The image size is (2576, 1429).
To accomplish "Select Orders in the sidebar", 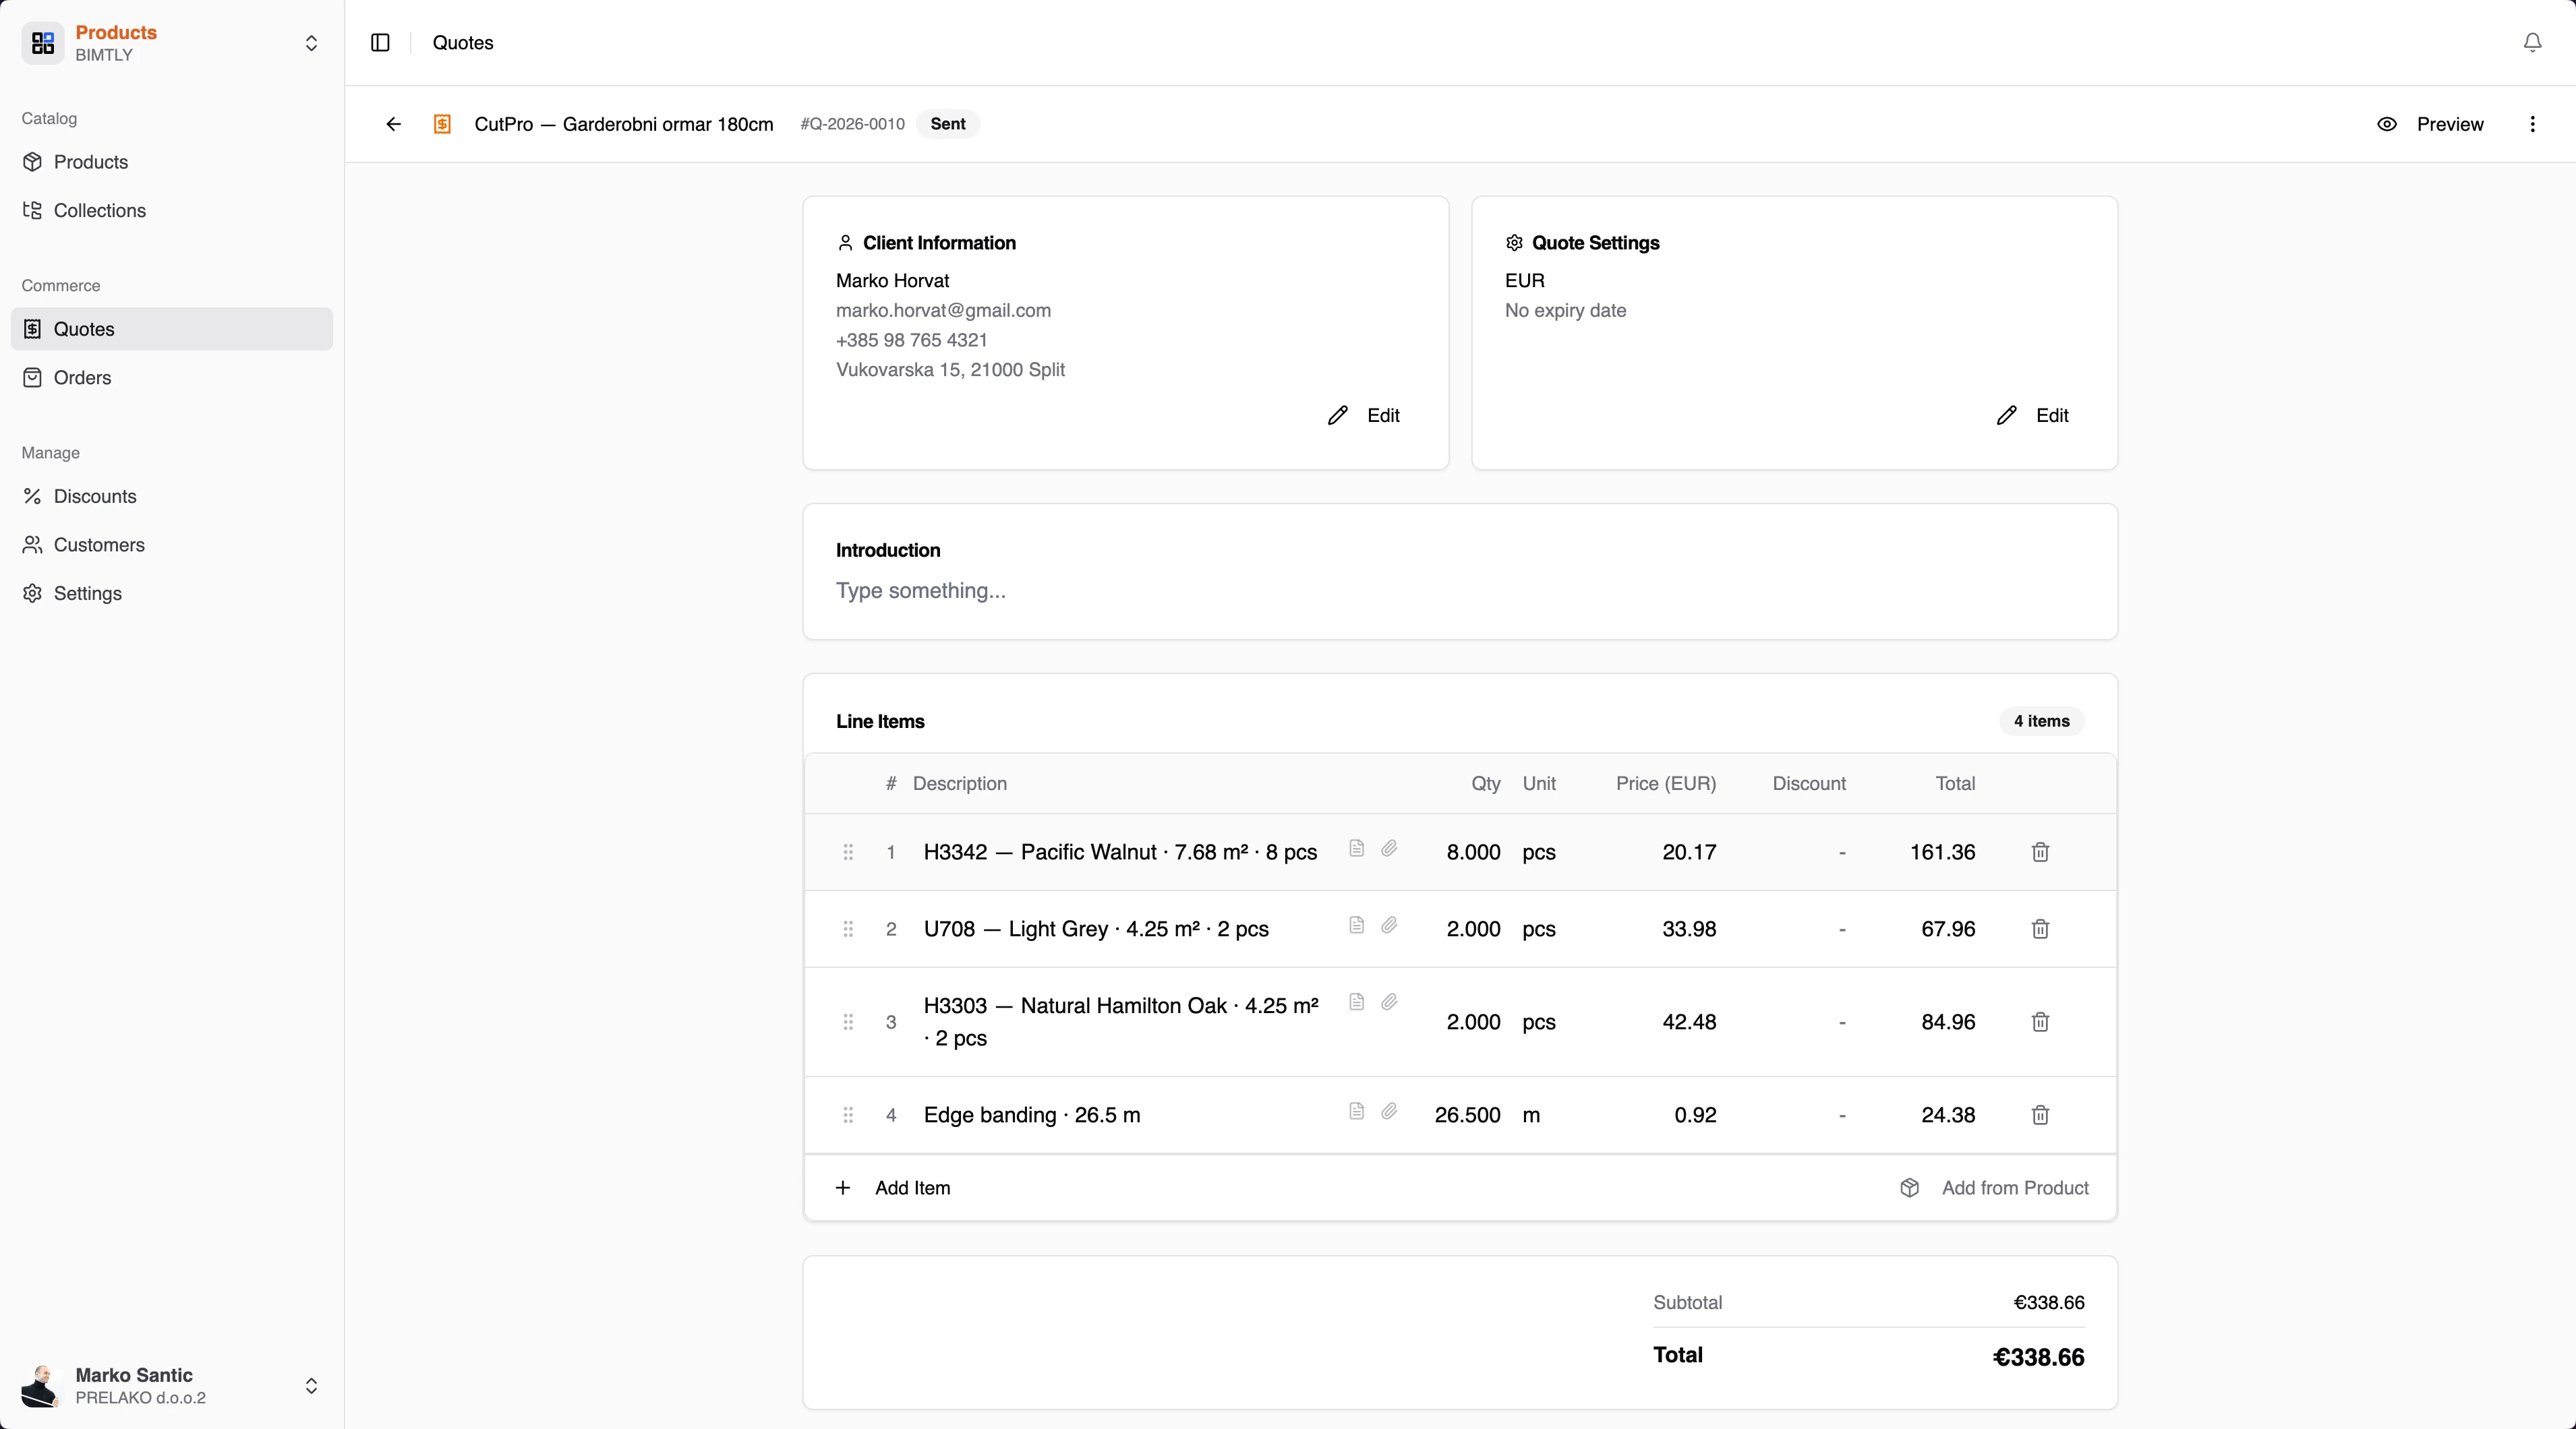I will [82, 377].
